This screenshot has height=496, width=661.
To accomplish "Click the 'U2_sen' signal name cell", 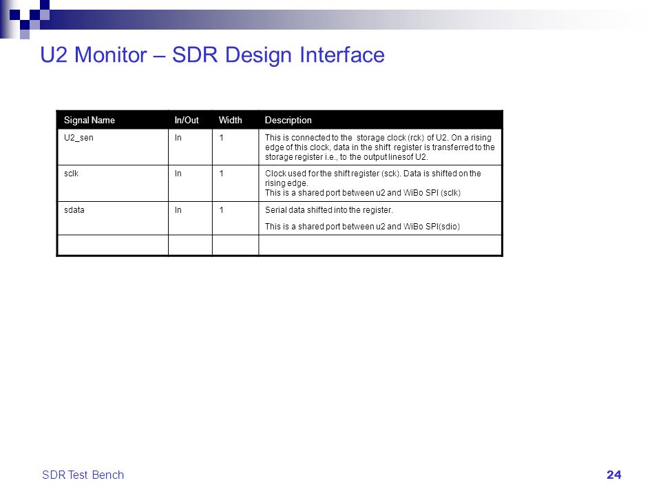I will (112, 147).
